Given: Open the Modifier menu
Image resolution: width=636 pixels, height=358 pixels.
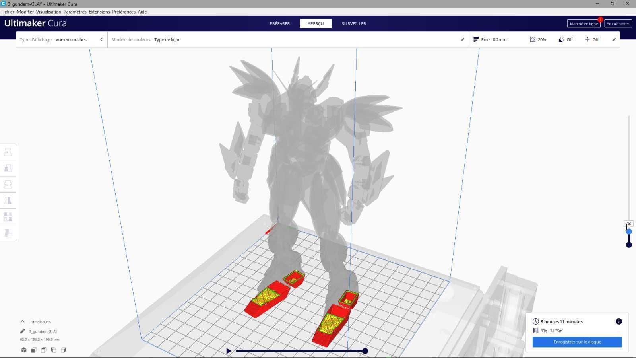Looking at the screenshot, I should click(x=25, y=12).
